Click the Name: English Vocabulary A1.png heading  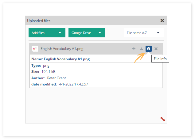click(60, 59)
